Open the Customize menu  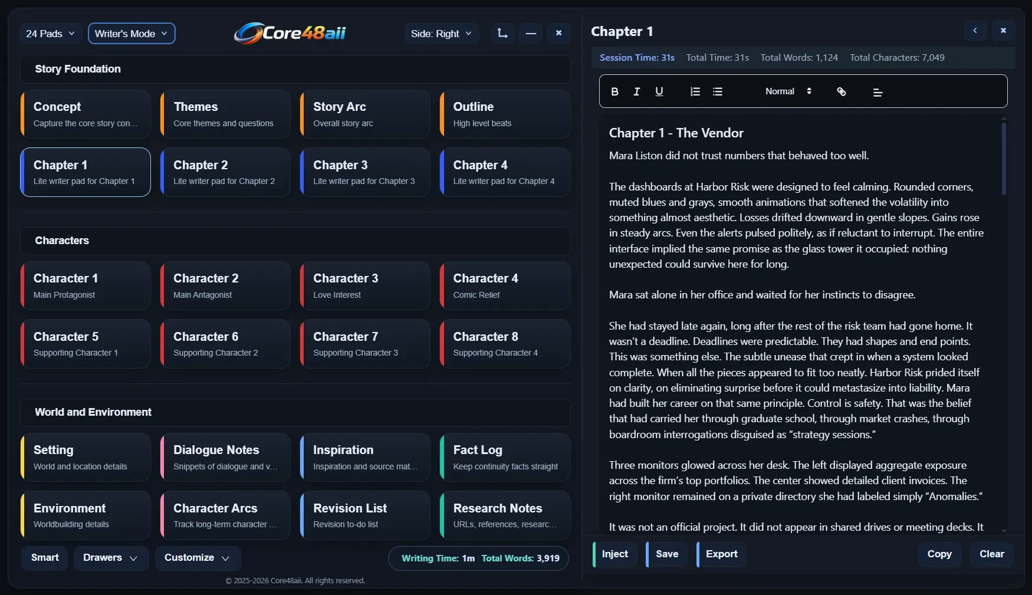coord(197,557)
